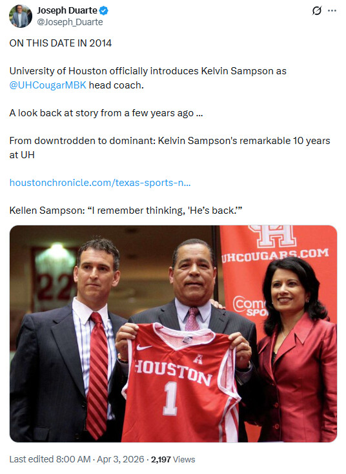
Task: Click the Apr 3, 2026 date
Action: [121, 459]
